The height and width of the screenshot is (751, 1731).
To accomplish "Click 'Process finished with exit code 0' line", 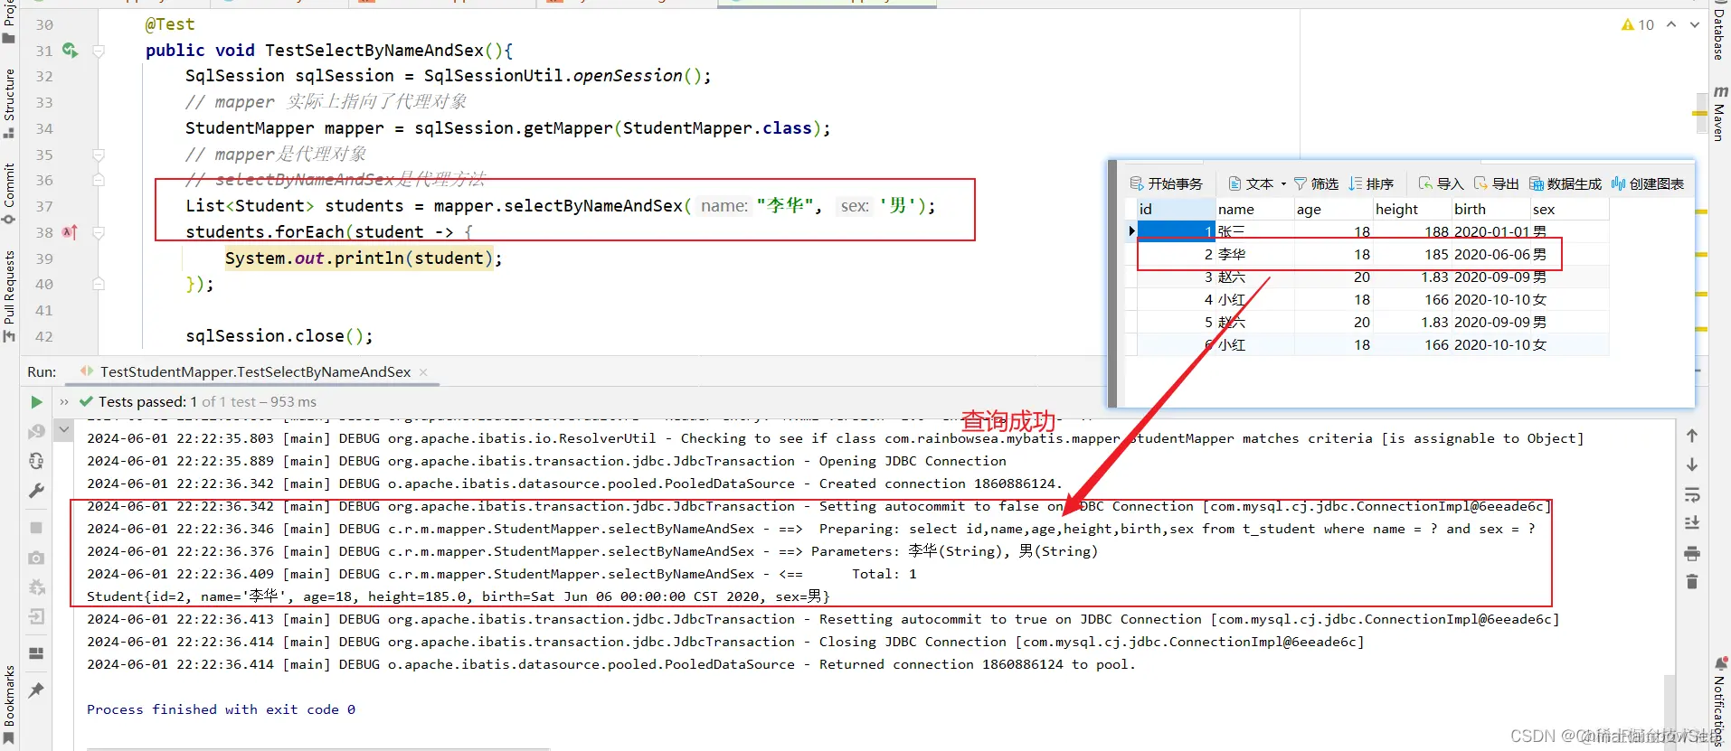I will (x=221, y=709).
